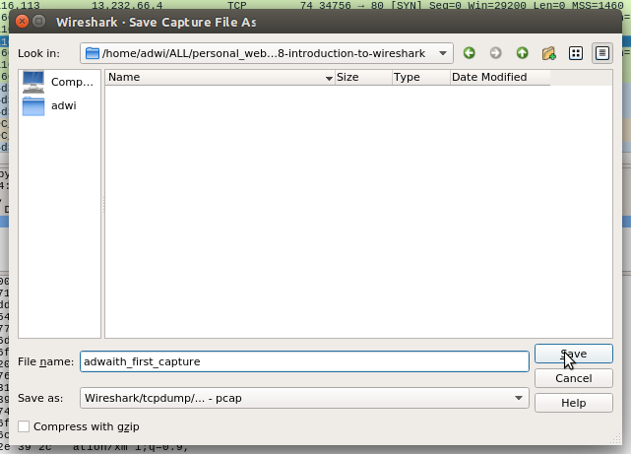
Task: Go back with the green Back arrow
Action: coord(469,53)
